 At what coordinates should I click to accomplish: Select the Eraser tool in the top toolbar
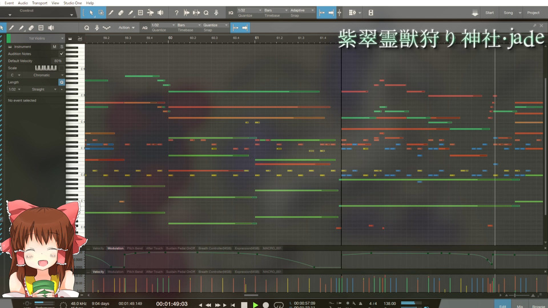tap(121, 13)
